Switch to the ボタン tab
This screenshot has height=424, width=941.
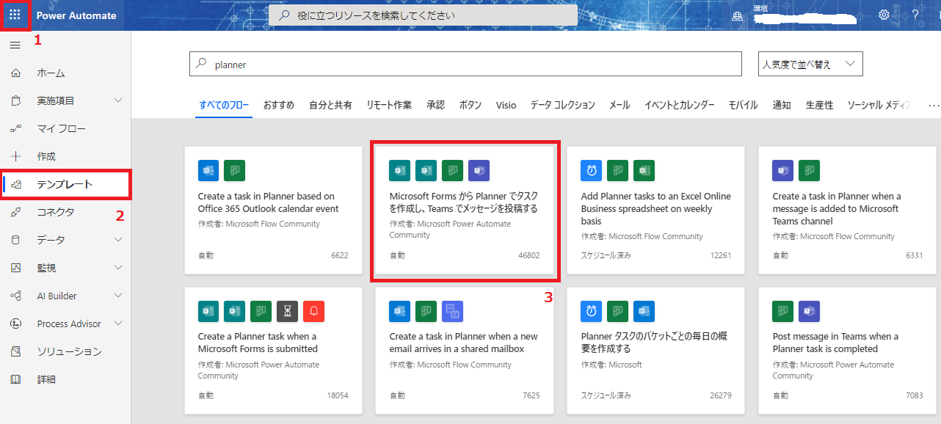coord(470,106)
